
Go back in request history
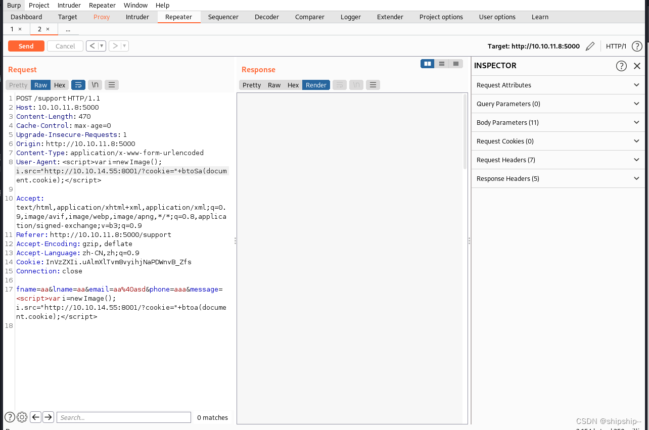92,46
